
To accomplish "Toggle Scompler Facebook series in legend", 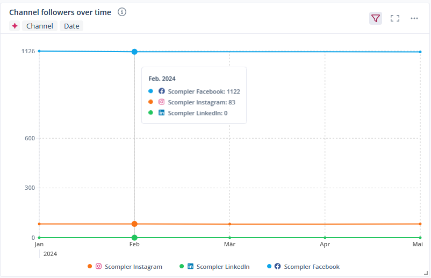I will pos(311,267).
